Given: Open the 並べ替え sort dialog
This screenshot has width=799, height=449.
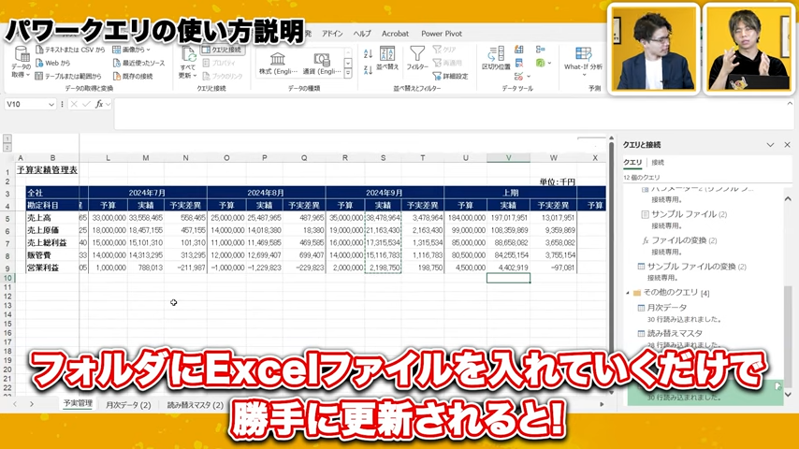Looking at the screenshot, I should (x=387, y=59).
